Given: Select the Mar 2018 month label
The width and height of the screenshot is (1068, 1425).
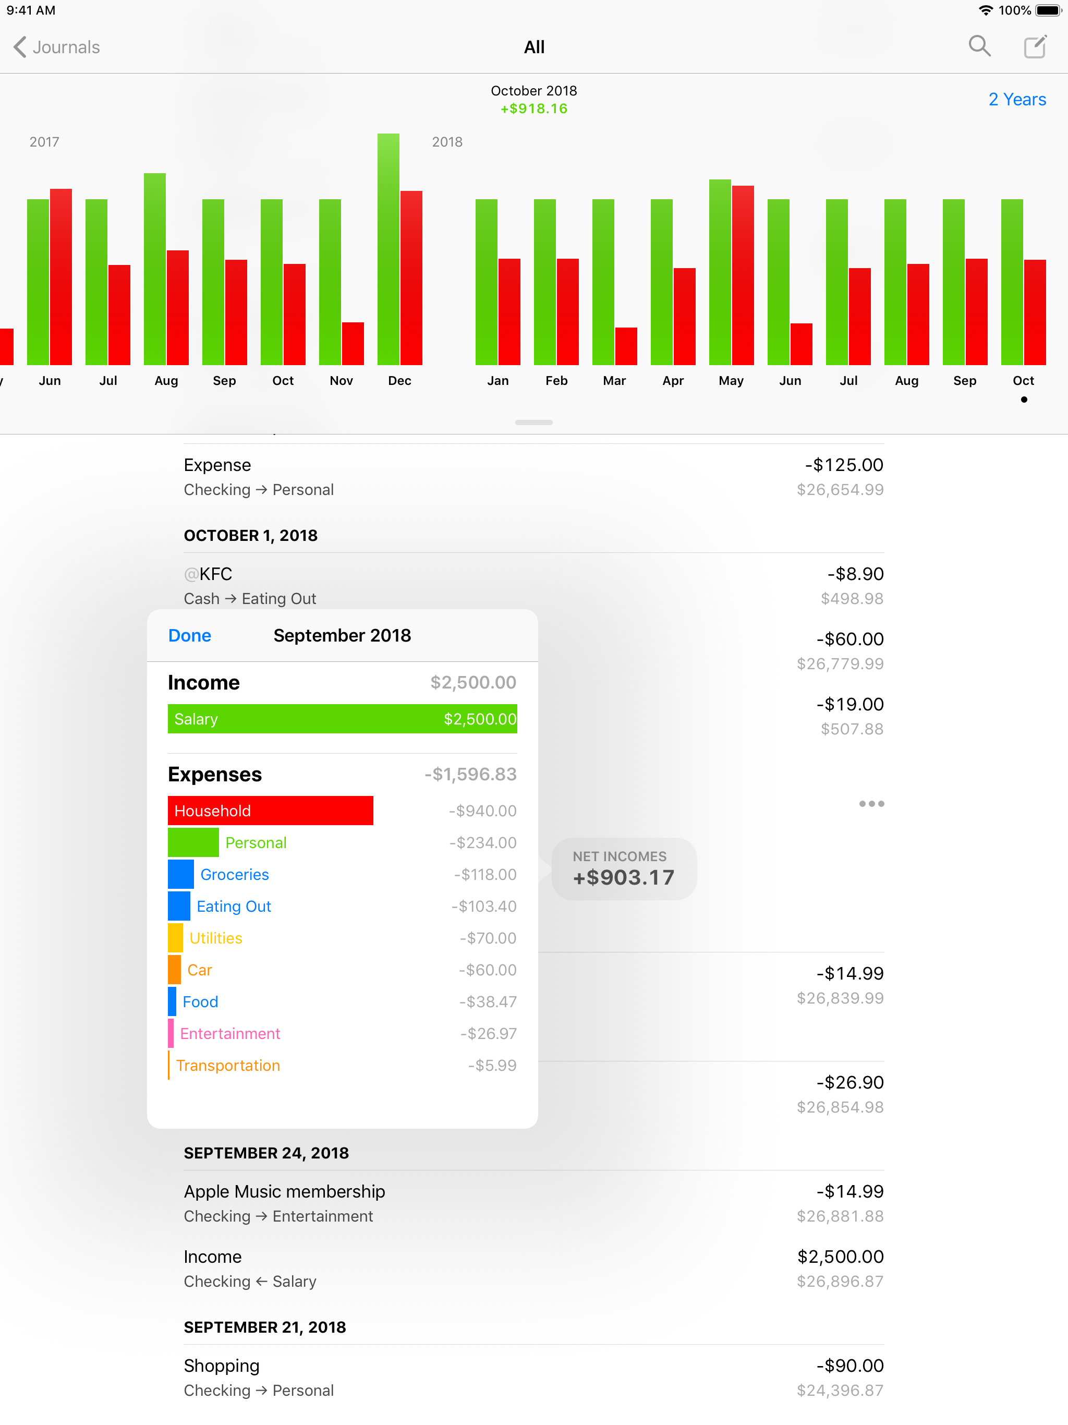Looking at the screenshot, I should tap(614, 381).
